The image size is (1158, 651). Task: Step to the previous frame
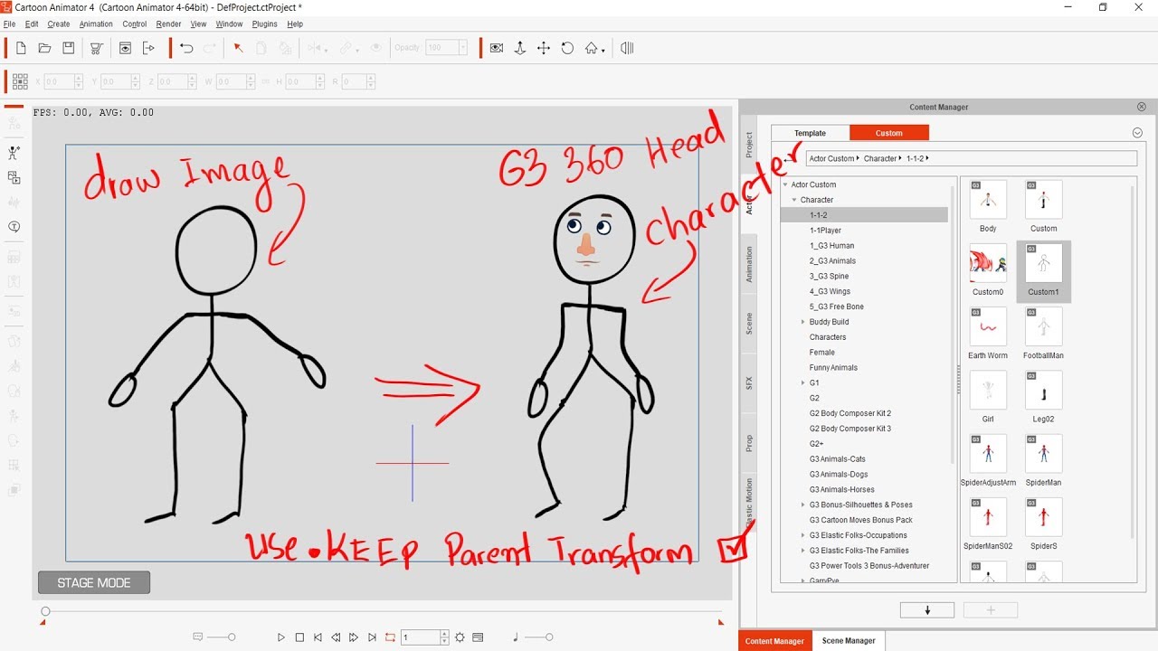click(336, 637)
